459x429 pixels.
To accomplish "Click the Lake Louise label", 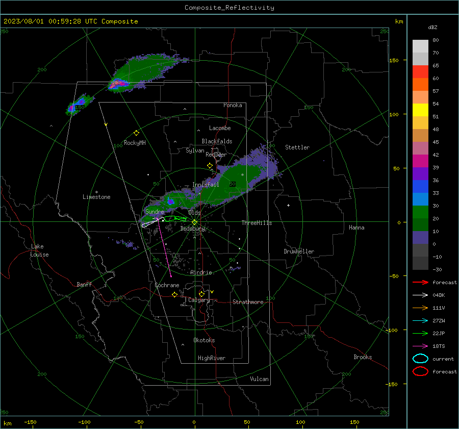I will pyautogui.click(x=39, y=250).
